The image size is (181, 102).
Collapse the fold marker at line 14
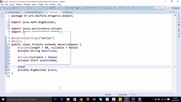(10, 57)
